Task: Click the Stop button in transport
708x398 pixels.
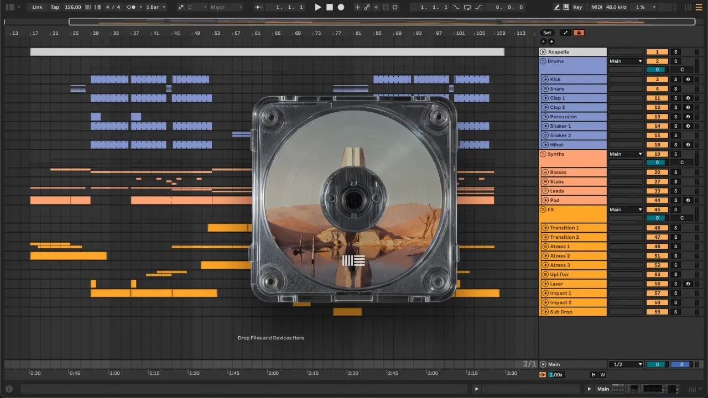Action: tap(329, 7)
